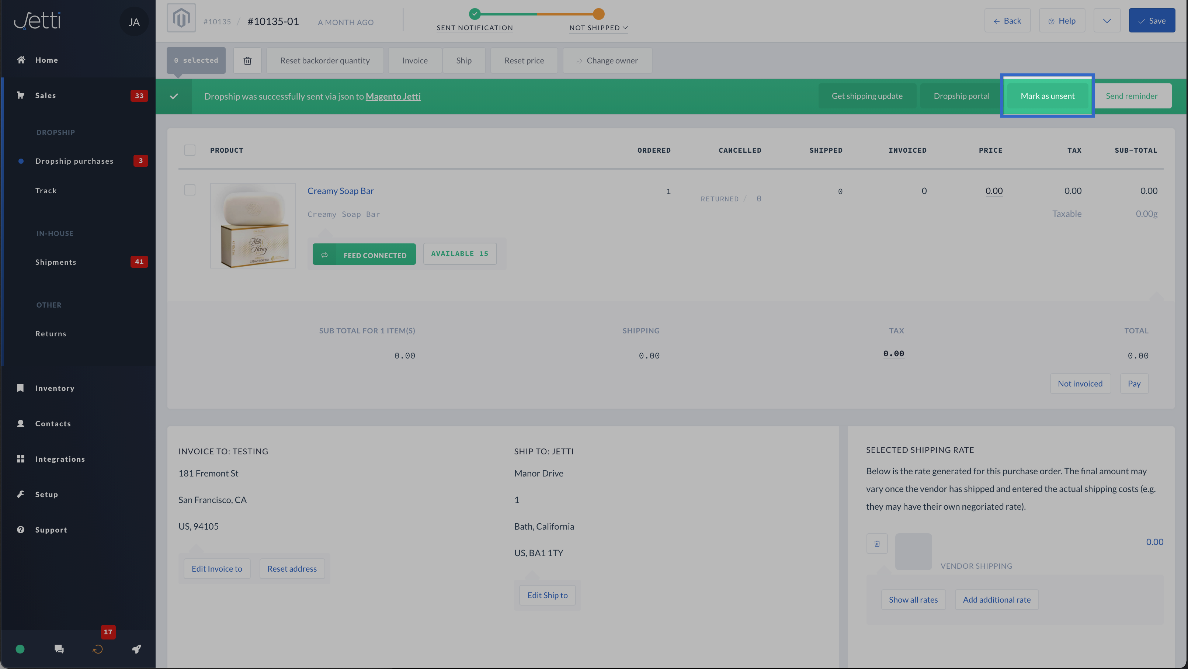Click the green status dot at bottom left
This screenshot has height=669, width=1188.
click(x=20, y=649)
